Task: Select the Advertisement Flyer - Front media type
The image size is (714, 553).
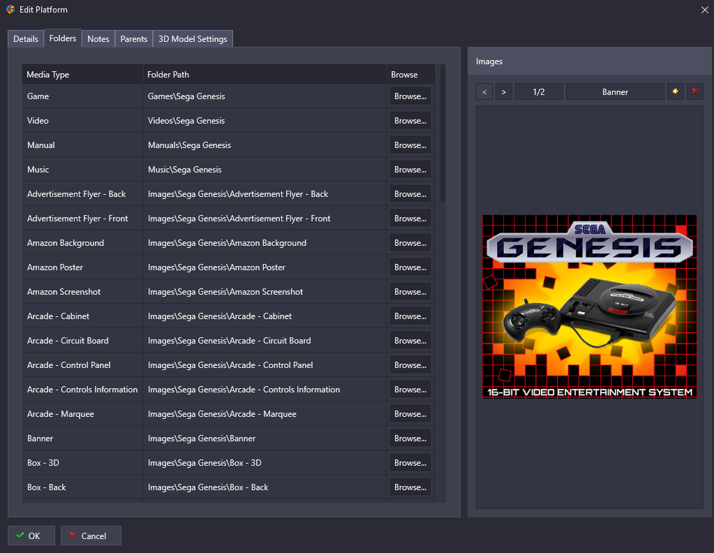Action: click(x=82, y=218)
